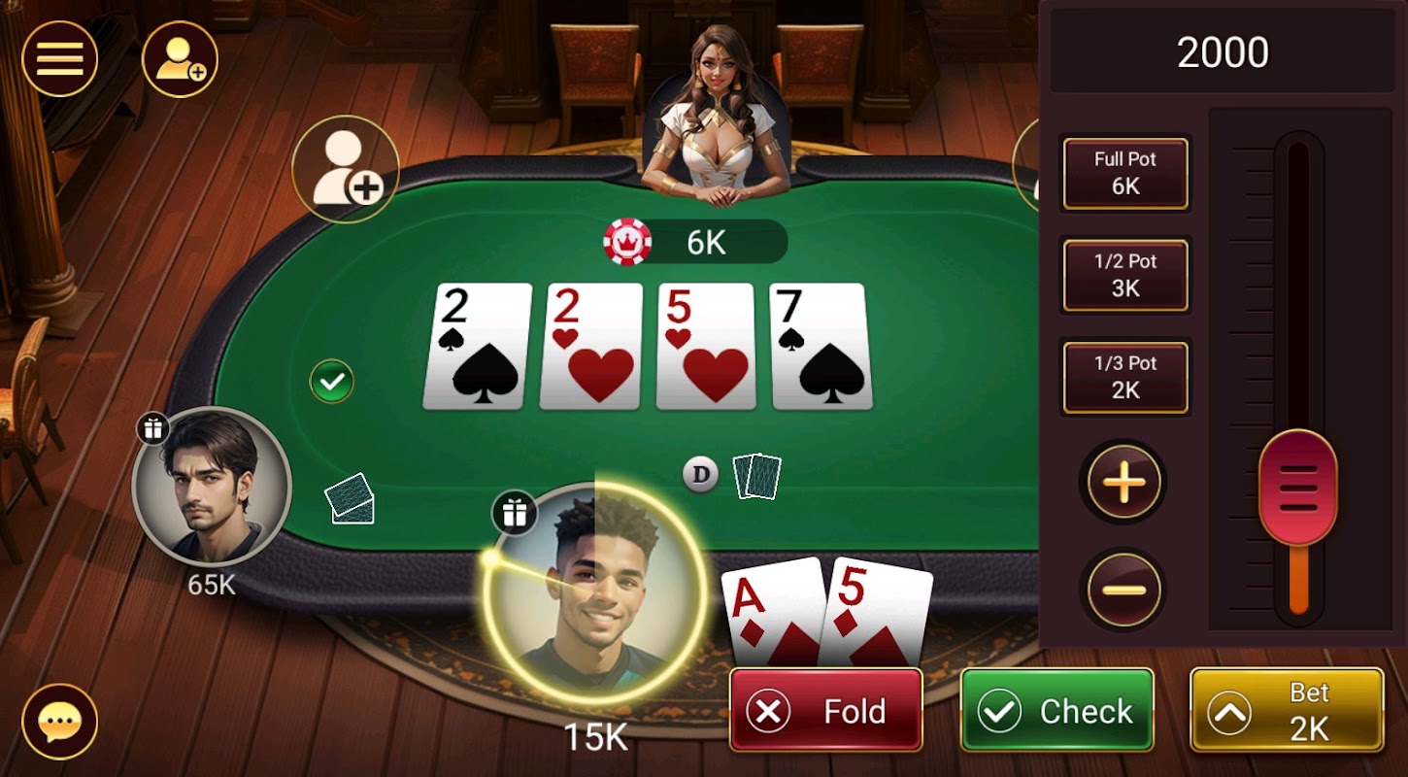This screenshot has width=1408, height=777.
Task: Check this betting round
Action: [1056, 710]
